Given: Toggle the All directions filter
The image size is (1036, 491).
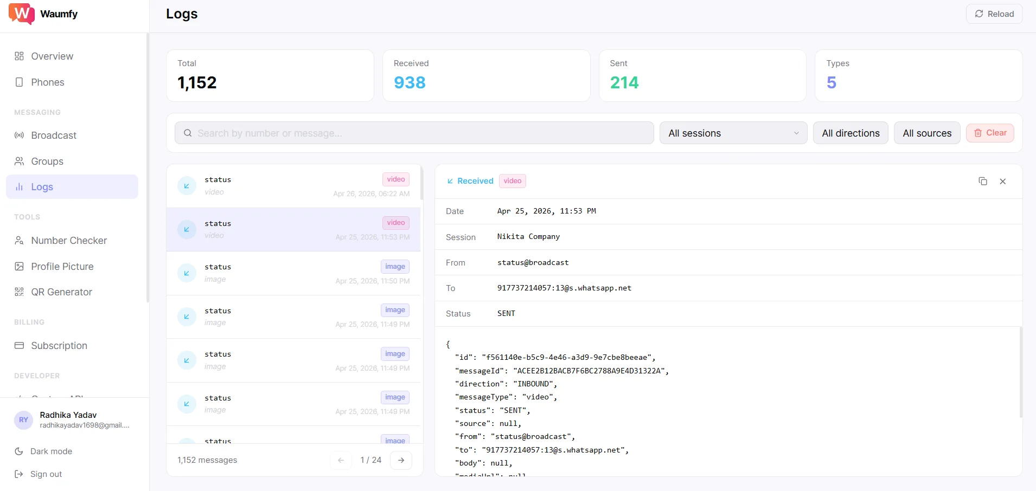Looking at the screenshot, I should coord(850,133).
